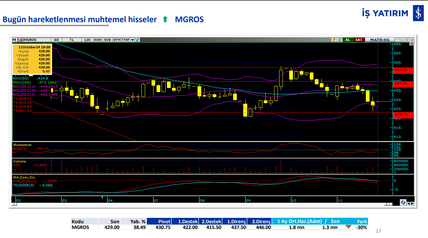Expand the triangle menu right of MATRIKS

pyautogui.click(x=398, y=40)
